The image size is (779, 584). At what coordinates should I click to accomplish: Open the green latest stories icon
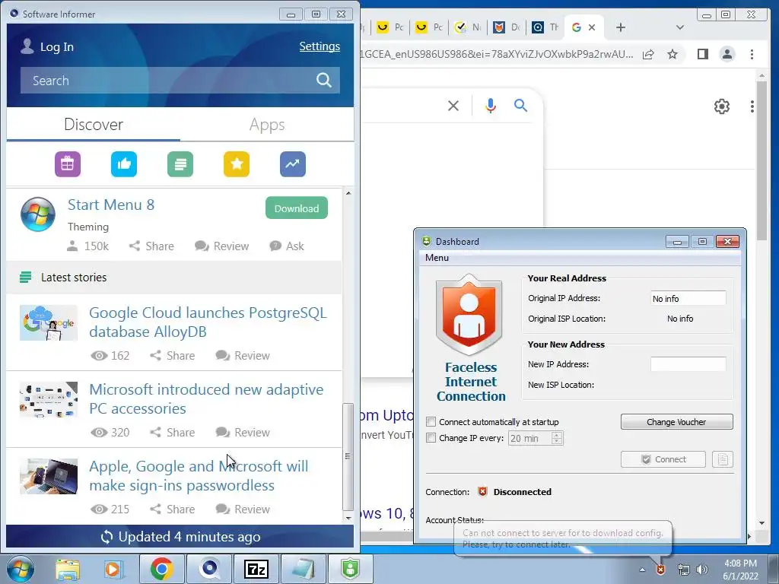180,164
